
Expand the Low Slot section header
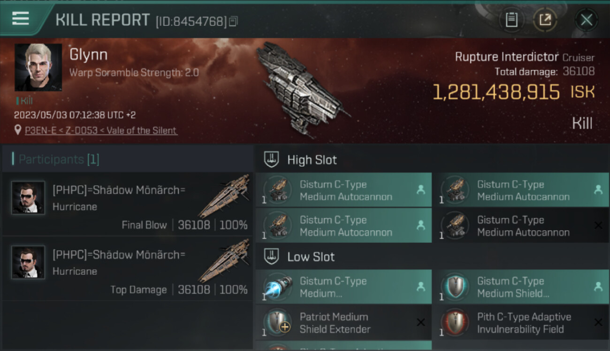pyautogui.click(x=311, y=257)
